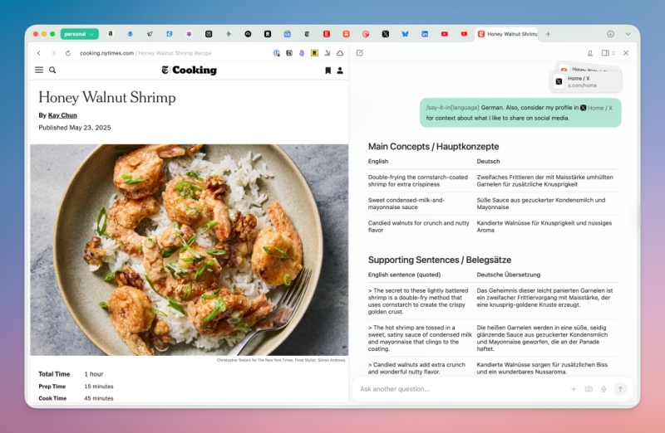This screenshot has width=665, height=433.
Task: Switch to the New York Times tab
Action: [307, 34]
